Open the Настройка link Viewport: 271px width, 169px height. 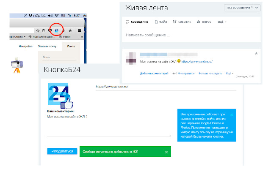point(25,46)
